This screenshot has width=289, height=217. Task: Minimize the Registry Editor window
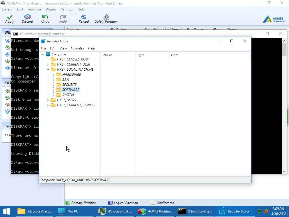coord(219,41)
